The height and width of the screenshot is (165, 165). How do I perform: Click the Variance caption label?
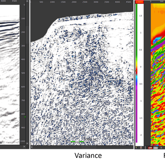[x=88, y=155]
